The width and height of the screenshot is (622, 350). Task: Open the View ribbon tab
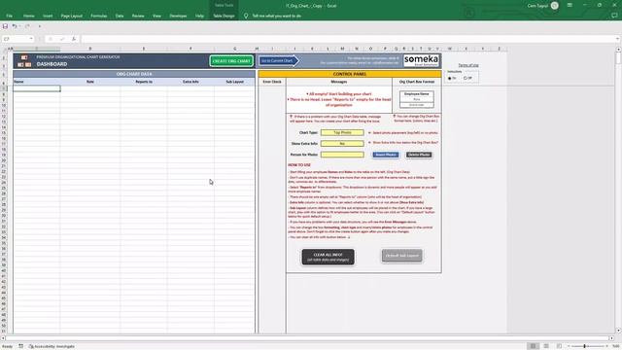coord(157,16)
